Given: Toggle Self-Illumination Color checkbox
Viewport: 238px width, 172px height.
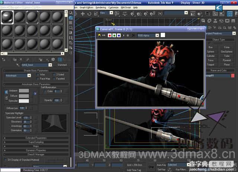Looking at the screenshot, I should (45, 91).
